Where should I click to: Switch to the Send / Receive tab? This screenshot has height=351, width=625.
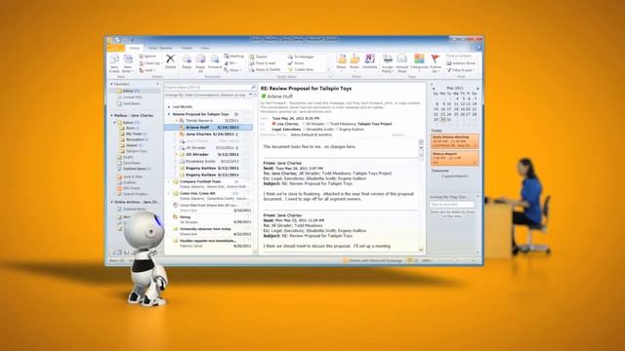click(x=160, y=48)
